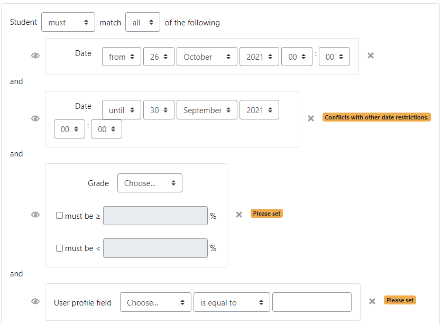Enable the 'must be ≥' checkbox

(x=59, y=216)
